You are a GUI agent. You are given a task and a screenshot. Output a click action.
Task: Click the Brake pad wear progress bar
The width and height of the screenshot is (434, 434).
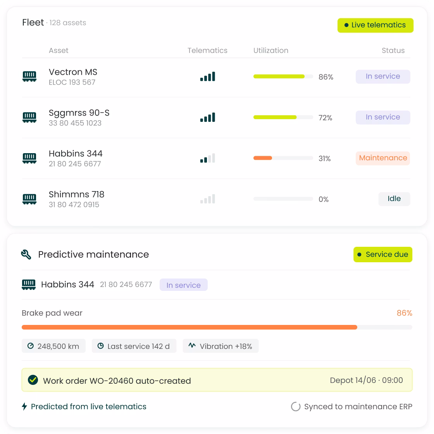click(217, 327)
